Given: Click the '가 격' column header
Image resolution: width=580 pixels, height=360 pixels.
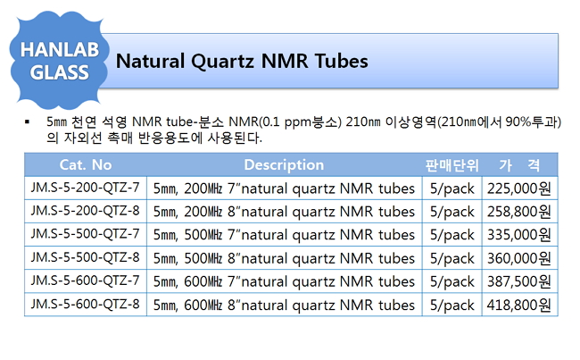Looking at the screenshot, I should (519, 165).
